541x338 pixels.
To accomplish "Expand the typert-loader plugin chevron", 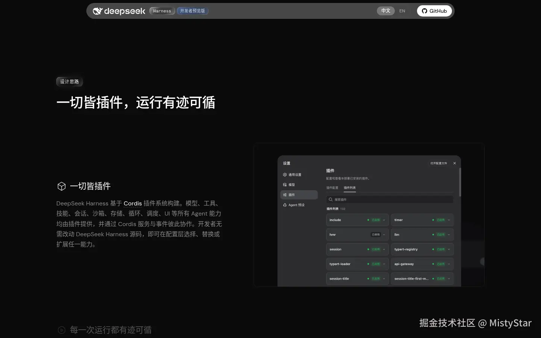I will point(384,264).
